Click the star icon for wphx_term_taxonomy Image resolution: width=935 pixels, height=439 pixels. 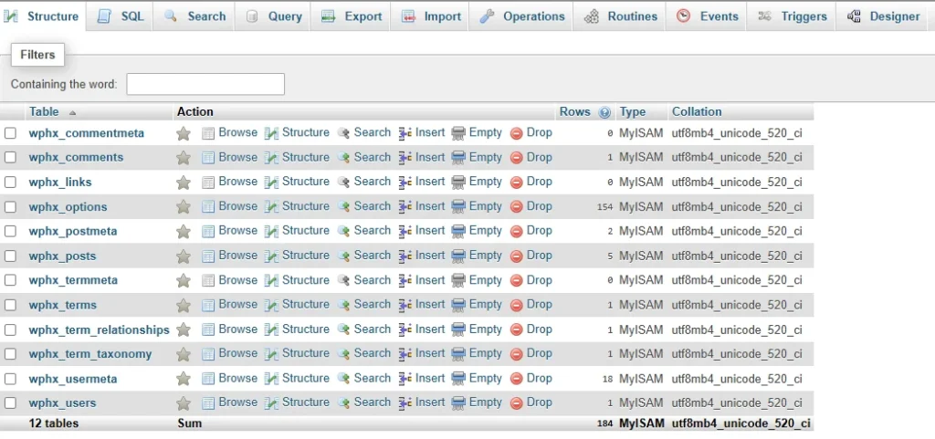click(x=183, y=354)
